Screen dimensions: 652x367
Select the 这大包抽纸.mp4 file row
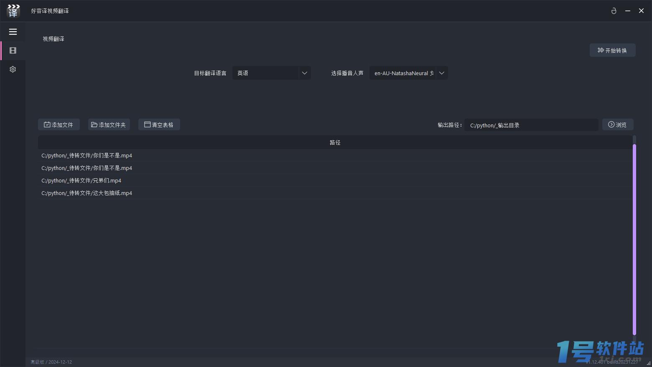tap(335, 193)
